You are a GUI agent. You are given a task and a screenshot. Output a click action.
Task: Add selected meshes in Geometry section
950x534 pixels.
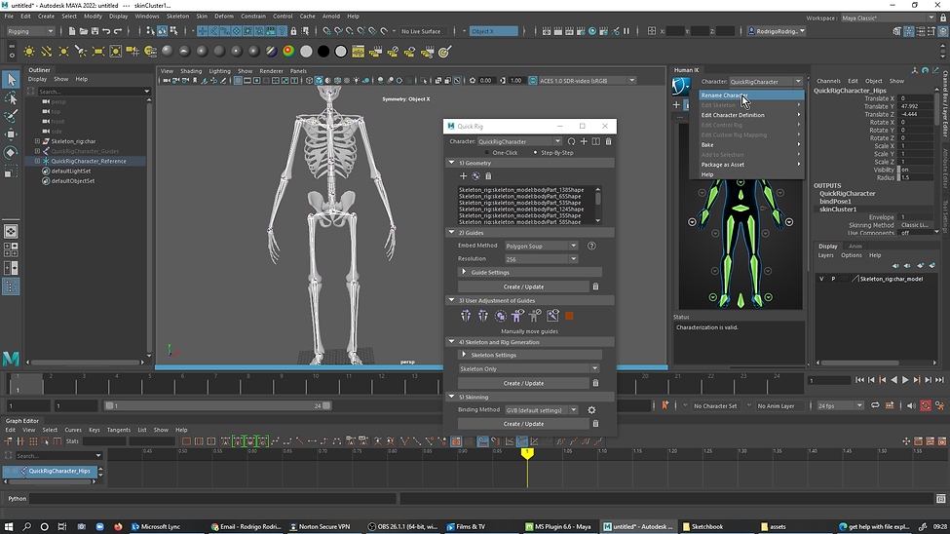(464, 175)
